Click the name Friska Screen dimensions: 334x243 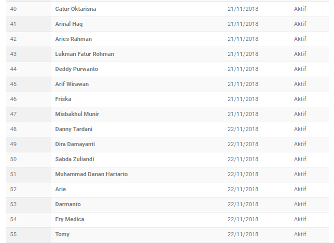point(63,99)
